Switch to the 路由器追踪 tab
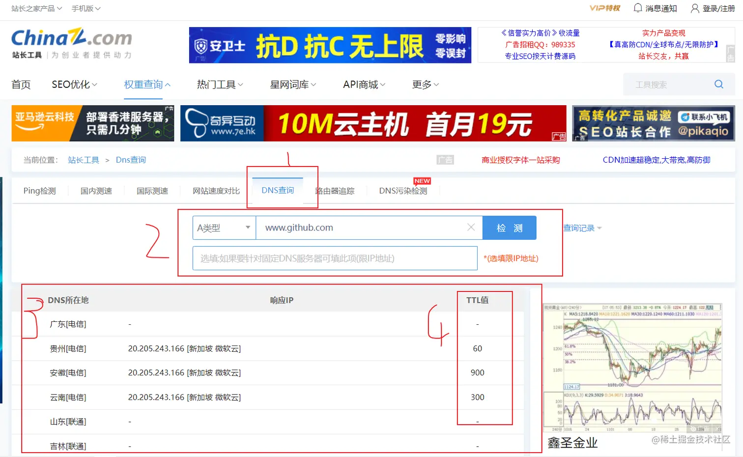The height and width of the screenshot is (457, 743). coord(335,191)
